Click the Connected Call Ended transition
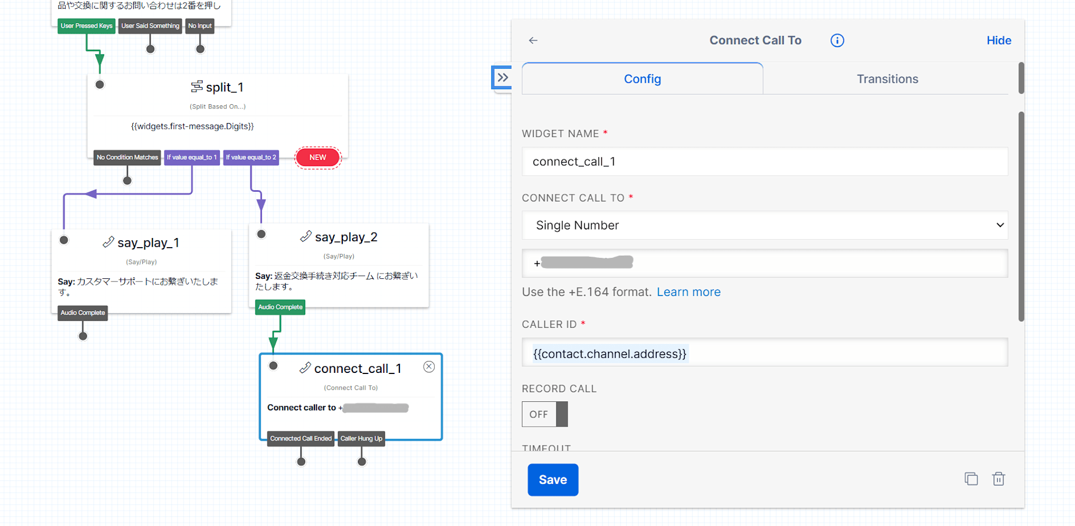Viewport: 1075px width, 526px height. tap(301, 438)
